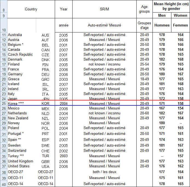Image resolution: width=190 pixels, height=187 pixels.
Task: Click the "Groupes d'age" header cell
Action: coord(144,25)
